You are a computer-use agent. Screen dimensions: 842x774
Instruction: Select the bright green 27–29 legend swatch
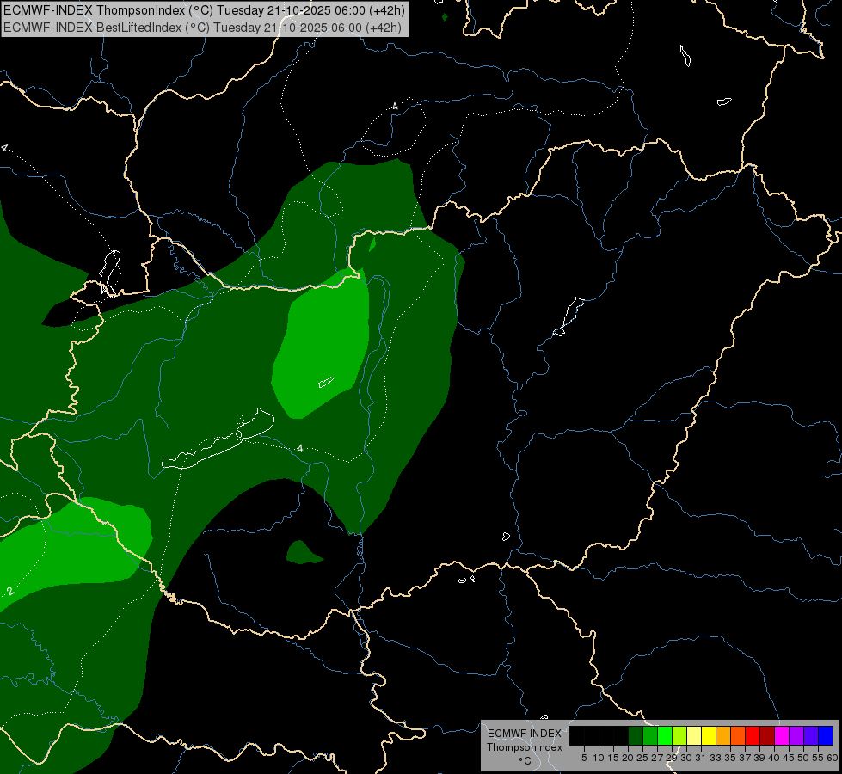tap(666, 735)
